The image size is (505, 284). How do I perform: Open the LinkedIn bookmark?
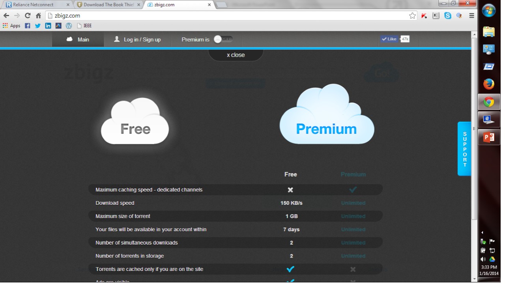[x=48, y=26]
